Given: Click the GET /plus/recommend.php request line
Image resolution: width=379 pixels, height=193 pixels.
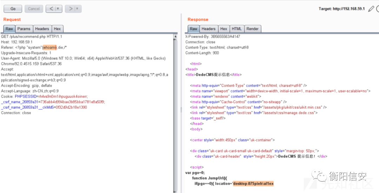Looking at the screenshot, I should click(x=32, y=37).
